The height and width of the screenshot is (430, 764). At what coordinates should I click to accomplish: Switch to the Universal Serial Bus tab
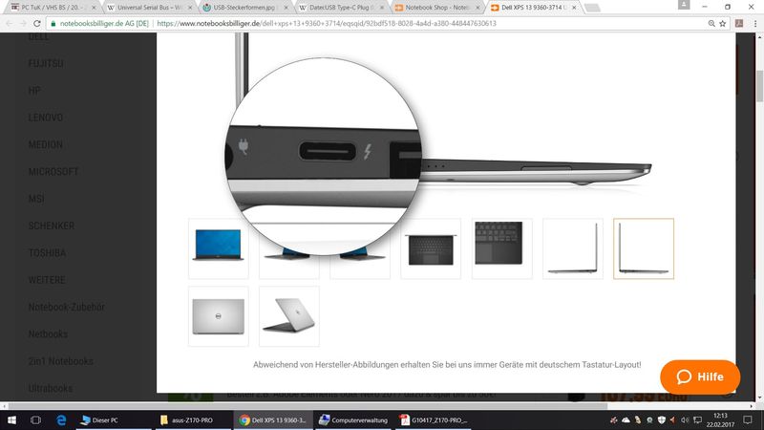click(x=147, y=8)
